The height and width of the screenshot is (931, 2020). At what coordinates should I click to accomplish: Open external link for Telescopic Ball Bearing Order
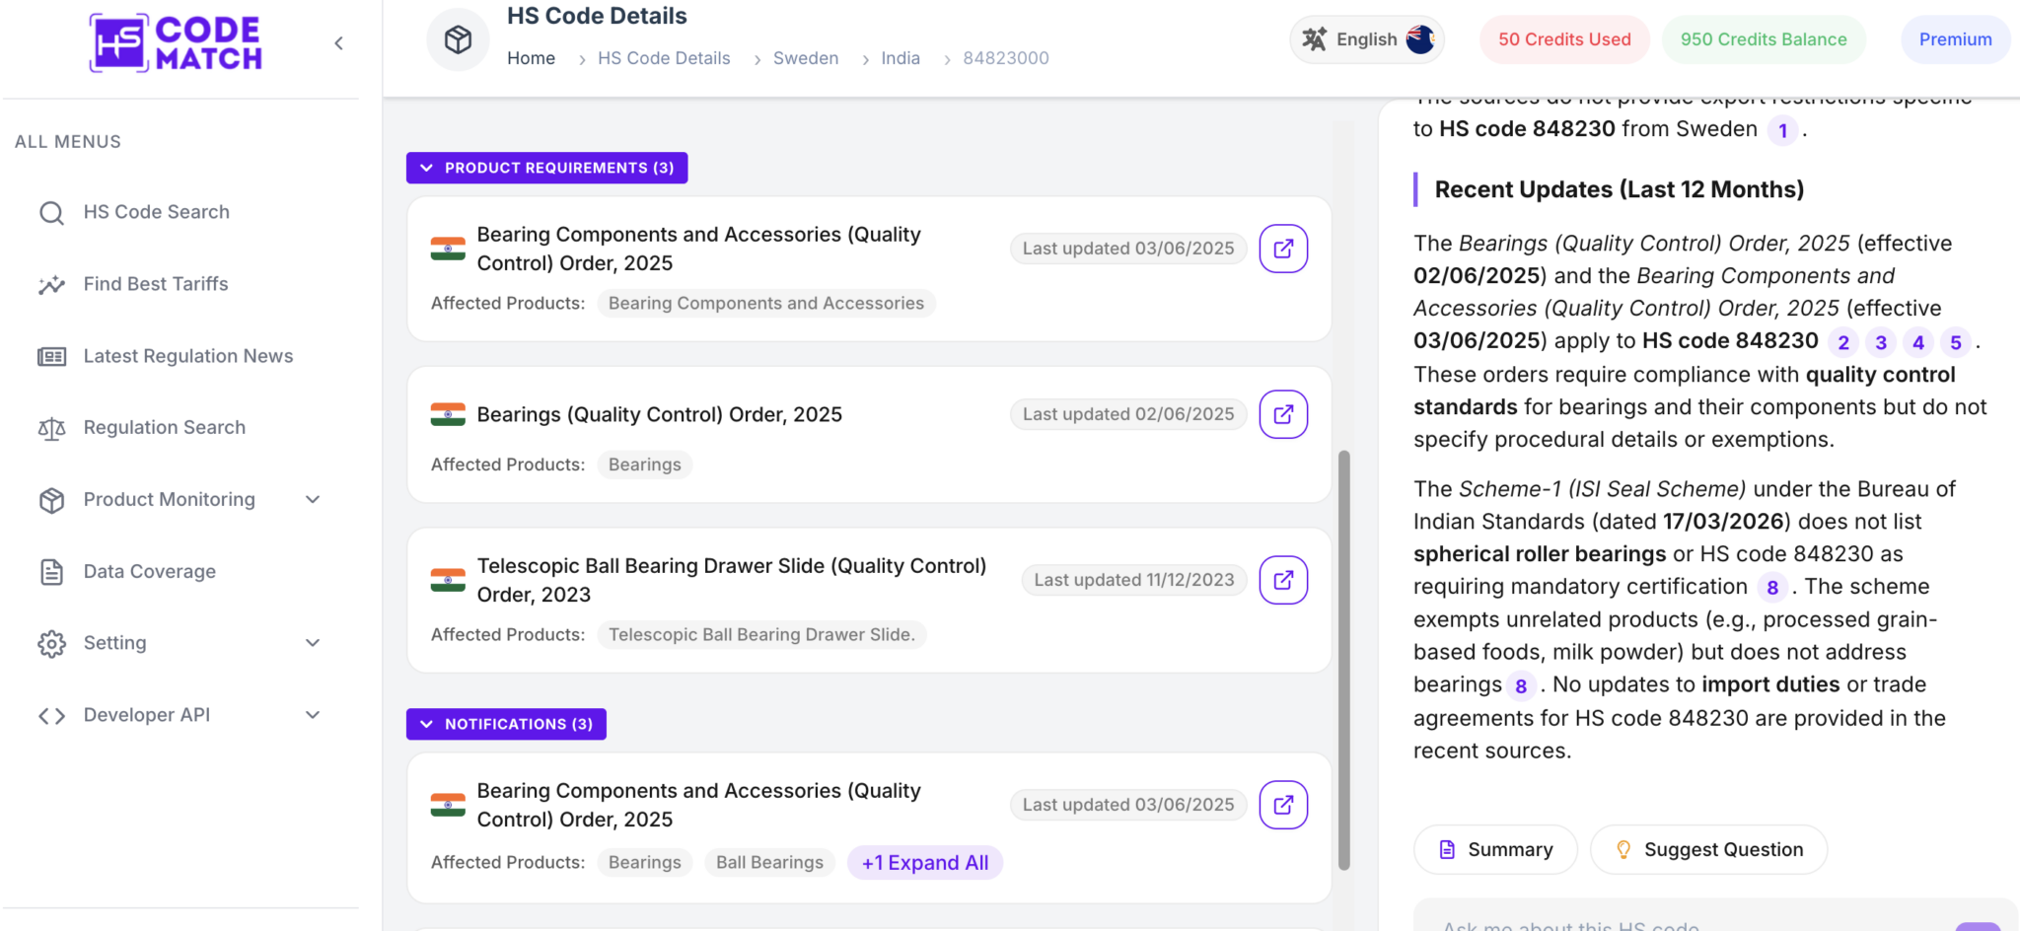click(1283, 580)
